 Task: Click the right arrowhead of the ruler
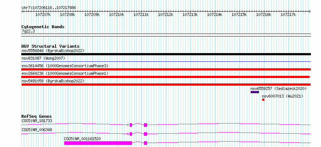[309, 12]
